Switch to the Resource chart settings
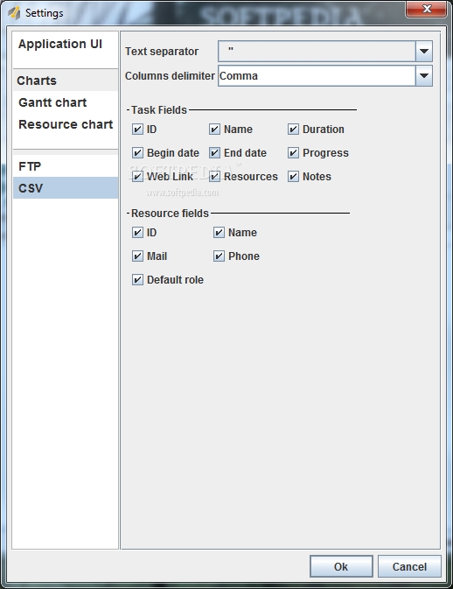Viewport: 453px width, 589px height. tap(66, 124)
